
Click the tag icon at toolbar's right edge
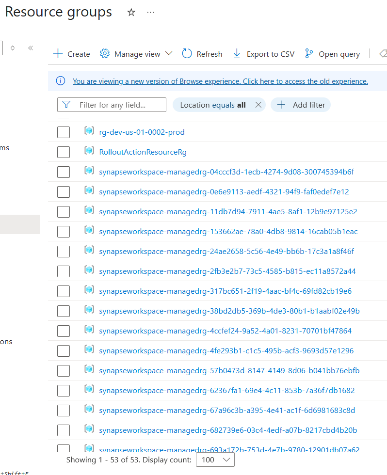383,54
